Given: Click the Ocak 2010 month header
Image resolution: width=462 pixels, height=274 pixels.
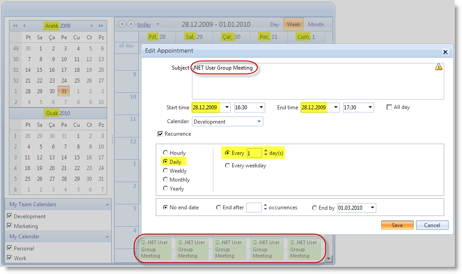Looking at the screenshot, I should pyautogui.click(x=58, y=113).
